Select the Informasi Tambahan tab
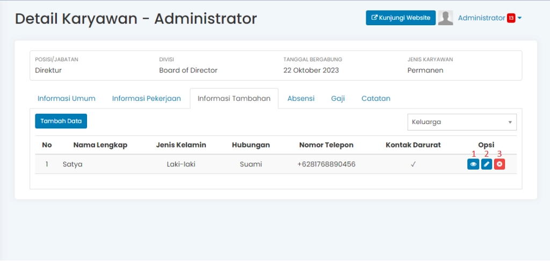550x261 pixels. click(x=234, y=99)
